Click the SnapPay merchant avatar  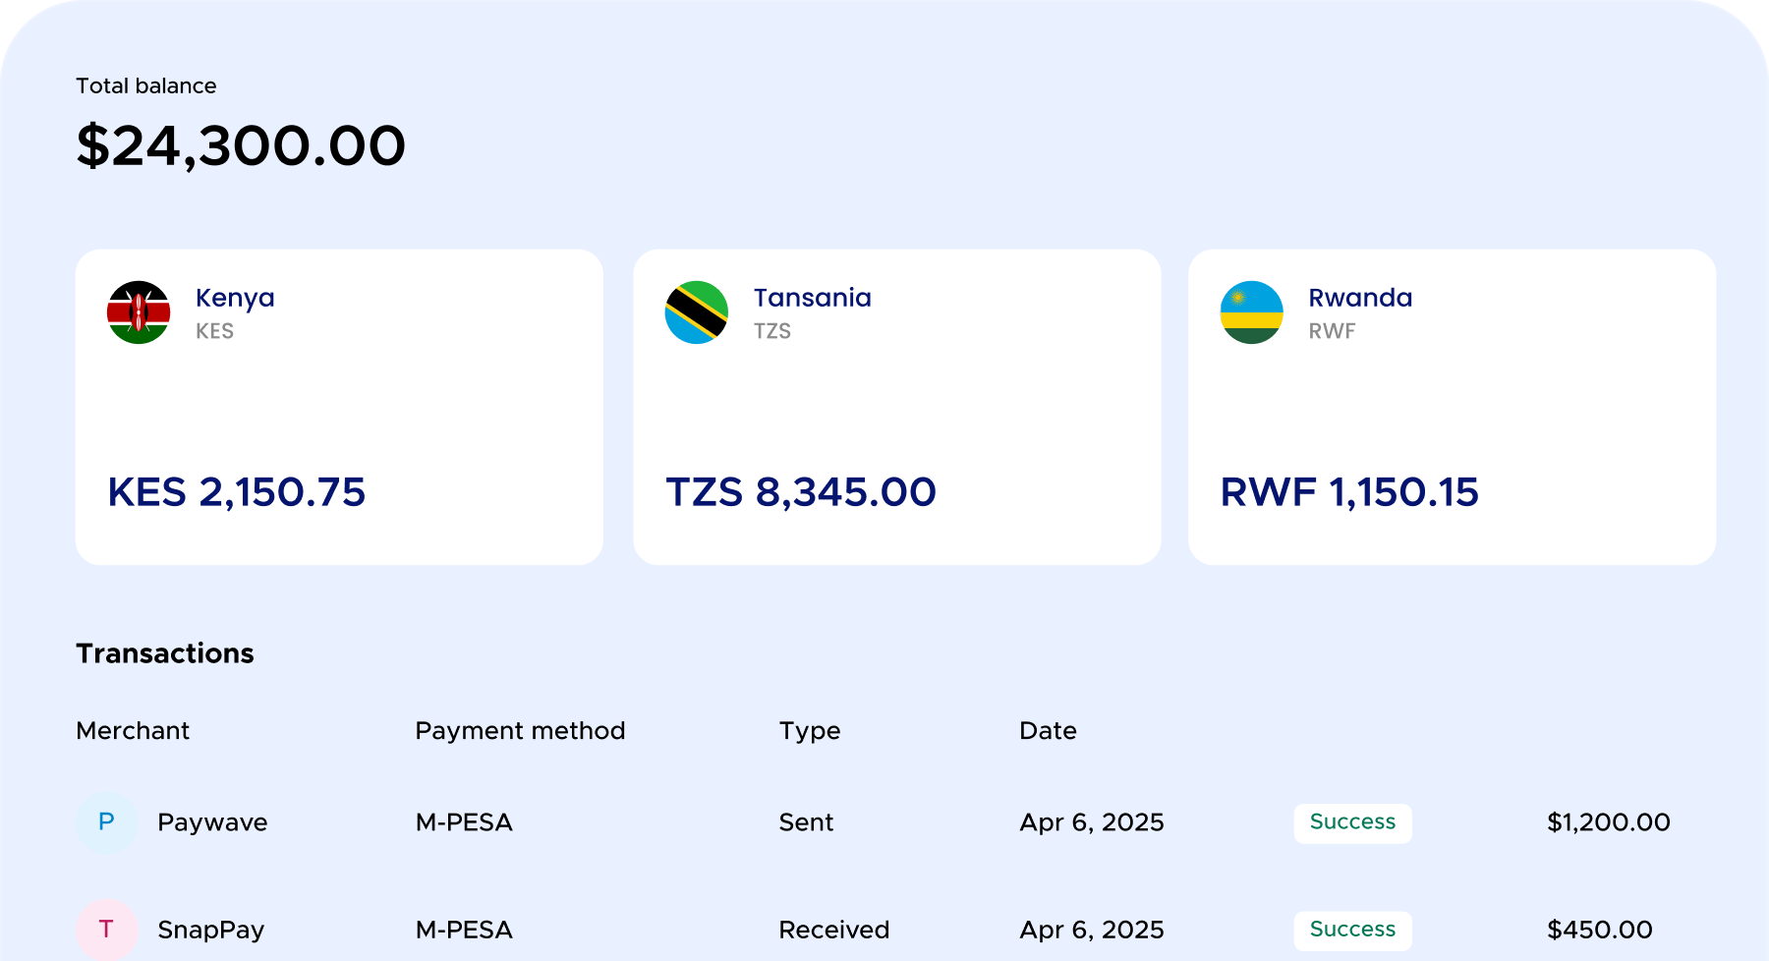tap(106, 929)
